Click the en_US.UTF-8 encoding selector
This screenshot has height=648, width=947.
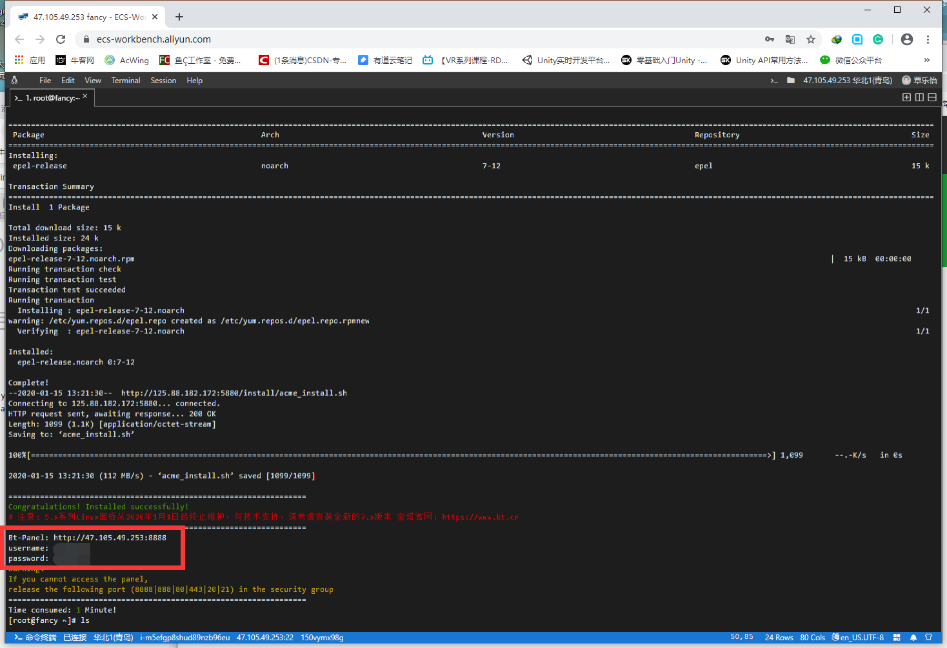858,638
